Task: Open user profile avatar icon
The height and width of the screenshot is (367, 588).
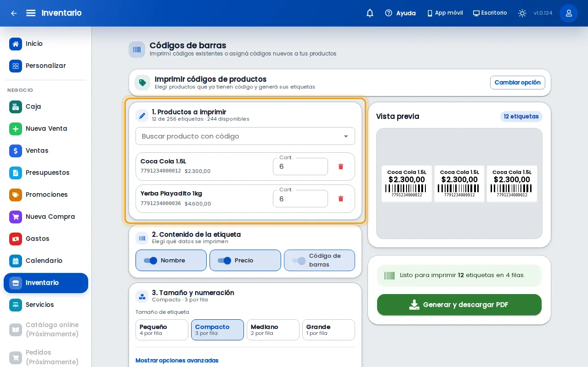Action: tap(569, 13)
